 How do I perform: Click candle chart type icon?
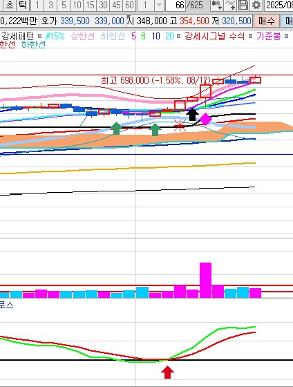[x=217, y=5]
